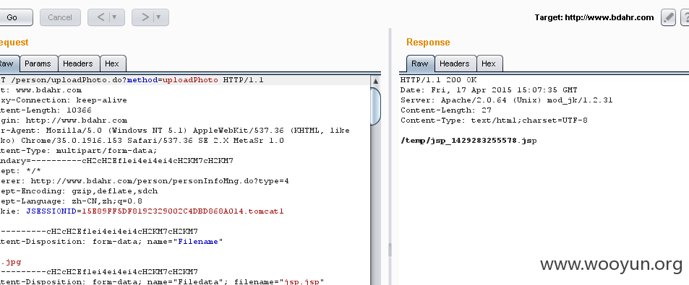
Task: Click the Server: Apache/2.0.64 header line
Action: coord(507,100)
